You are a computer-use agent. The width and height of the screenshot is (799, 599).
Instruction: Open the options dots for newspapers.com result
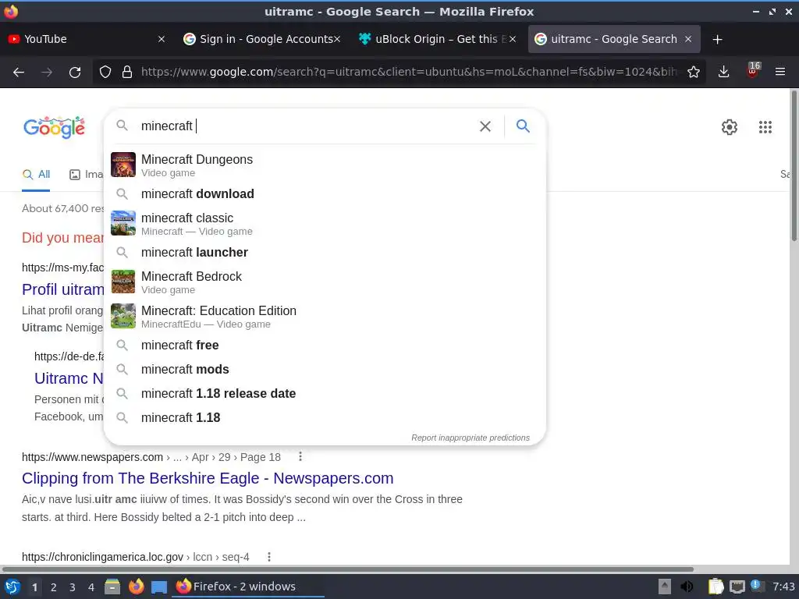point(300,457)
